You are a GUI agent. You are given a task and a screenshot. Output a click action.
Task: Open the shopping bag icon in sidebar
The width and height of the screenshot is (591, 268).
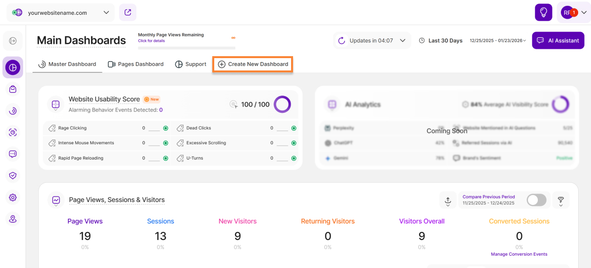tap(13, 89)
